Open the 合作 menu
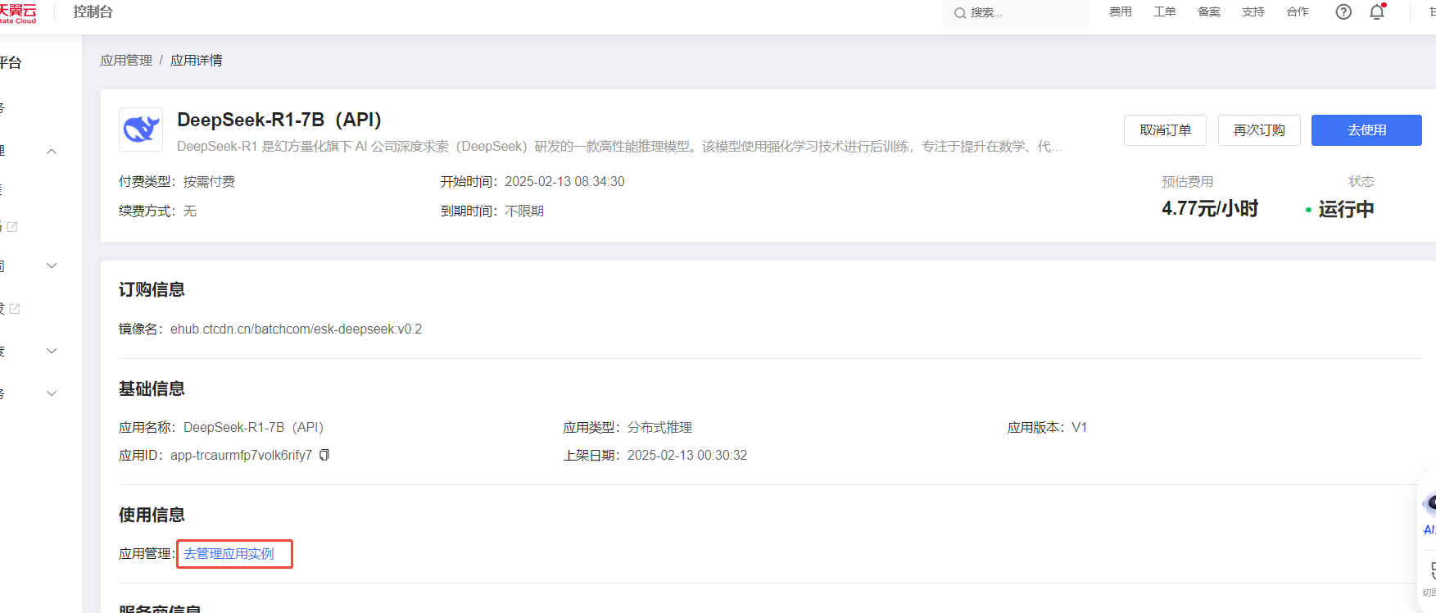 pyautogui.click(x=1298, y=11)
